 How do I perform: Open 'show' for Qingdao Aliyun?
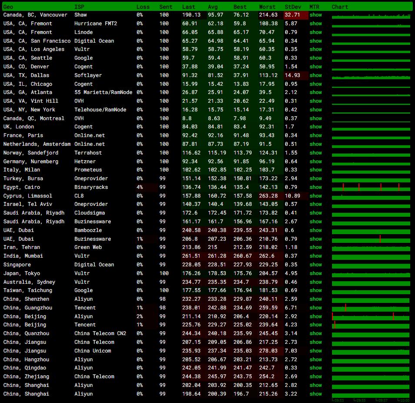point(316,368)
